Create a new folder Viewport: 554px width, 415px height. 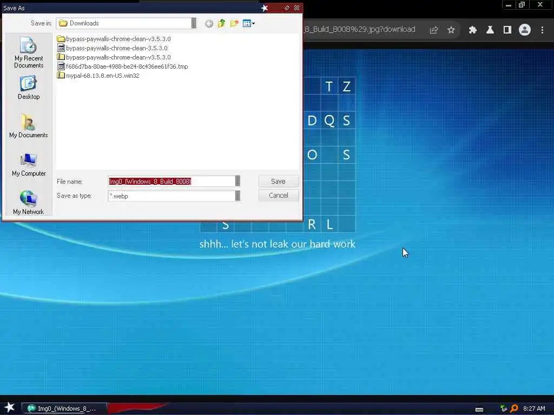(x=234, y=24)
